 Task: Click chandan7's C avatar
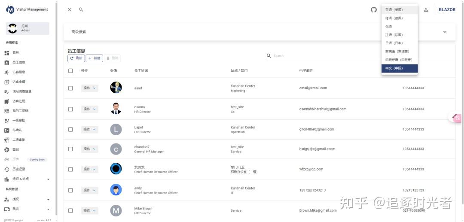point(116,149)
